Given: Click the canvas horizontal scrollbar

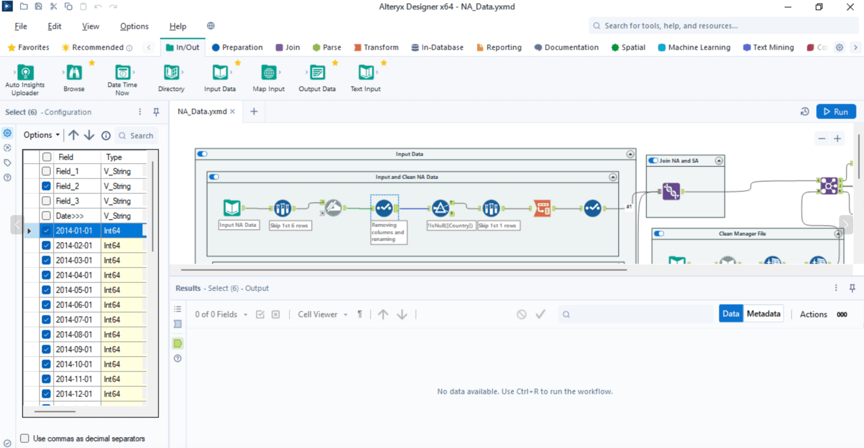Looking at the screenshot, I should tap(404, 270).
